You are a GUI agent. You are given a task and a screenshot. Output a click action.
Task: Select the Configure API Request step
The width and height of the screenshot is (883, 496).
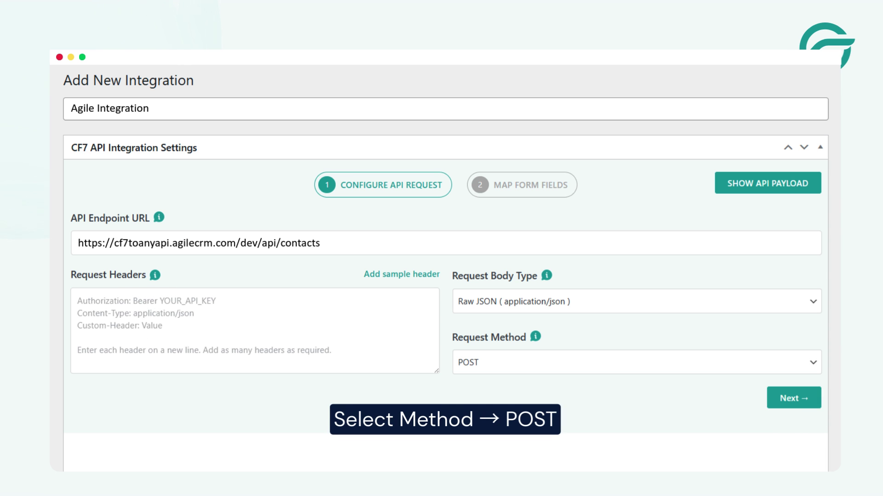[390, 185]
